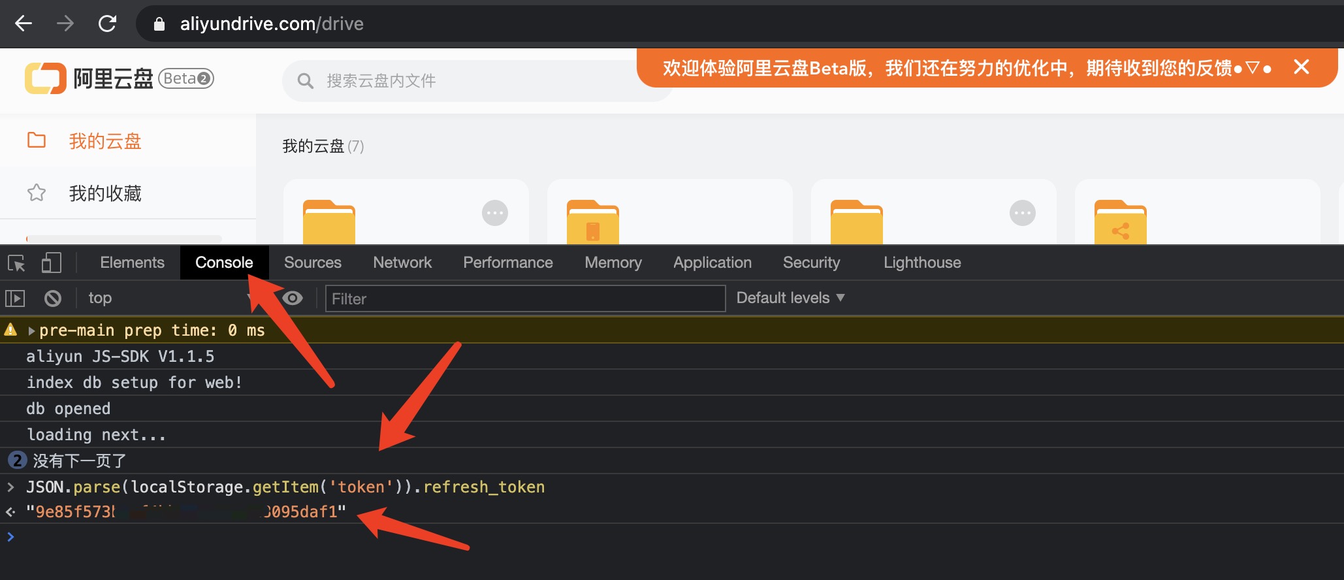Click the star icon beside 我的收藏
This screenshot has height=580, width=1344.
click(x=37, y=193)
